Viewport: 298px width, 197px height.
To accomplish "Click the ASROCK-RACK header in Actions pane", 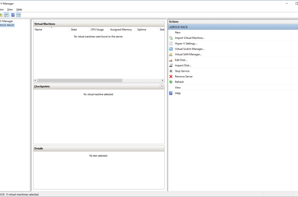I will [x=233, y=27].
